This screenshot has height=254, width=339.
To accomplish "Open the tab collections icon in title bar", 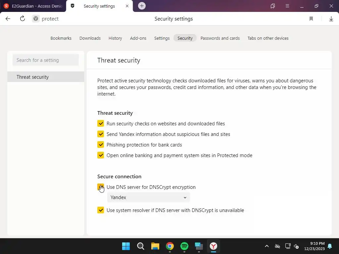I will [273, 6].
